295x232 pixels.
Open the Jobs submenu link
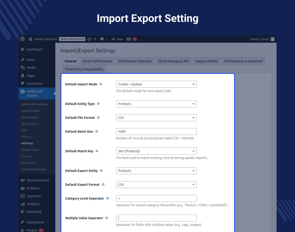[x=24, y=130]
